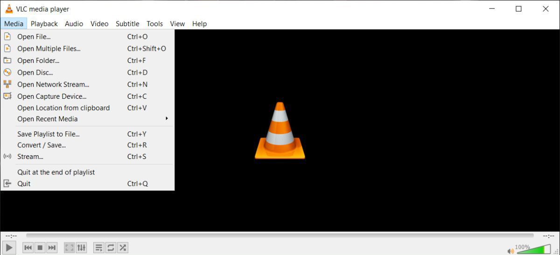Maximize the VLC window
The height and width of the screenshot is (255, 560).
518,9
